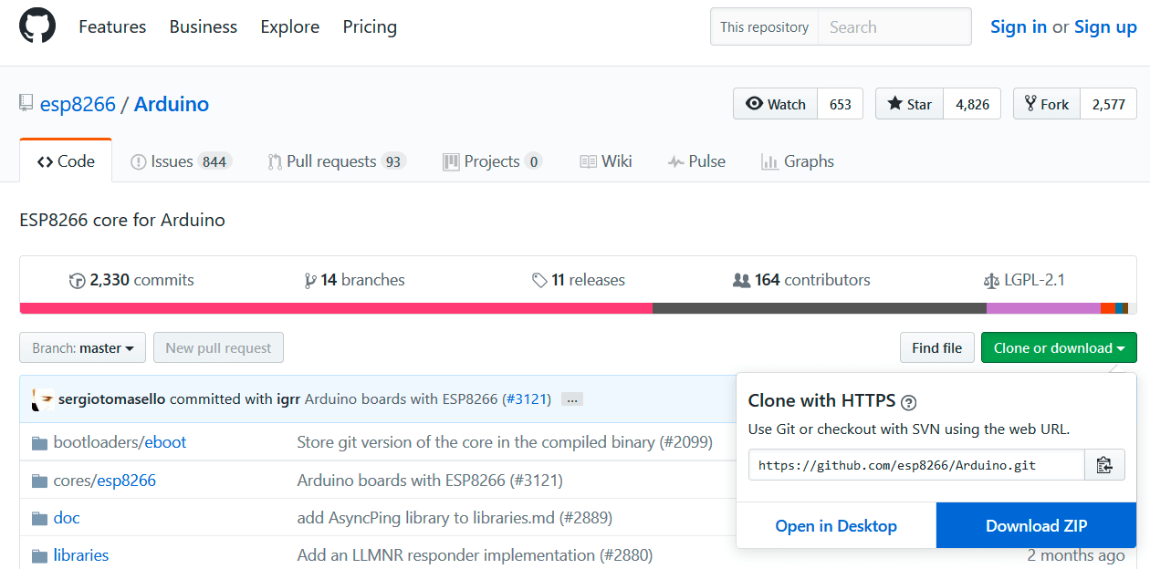
Task: Open stargazers count 4,826
Action: coord(972,104)
